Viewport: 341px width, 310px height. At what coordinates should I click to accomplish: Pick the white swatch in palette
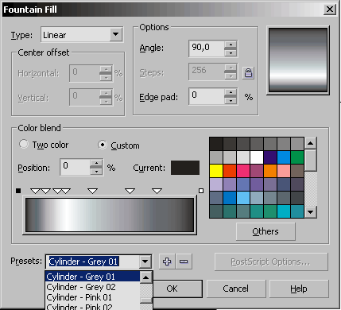tap(257, 157)
